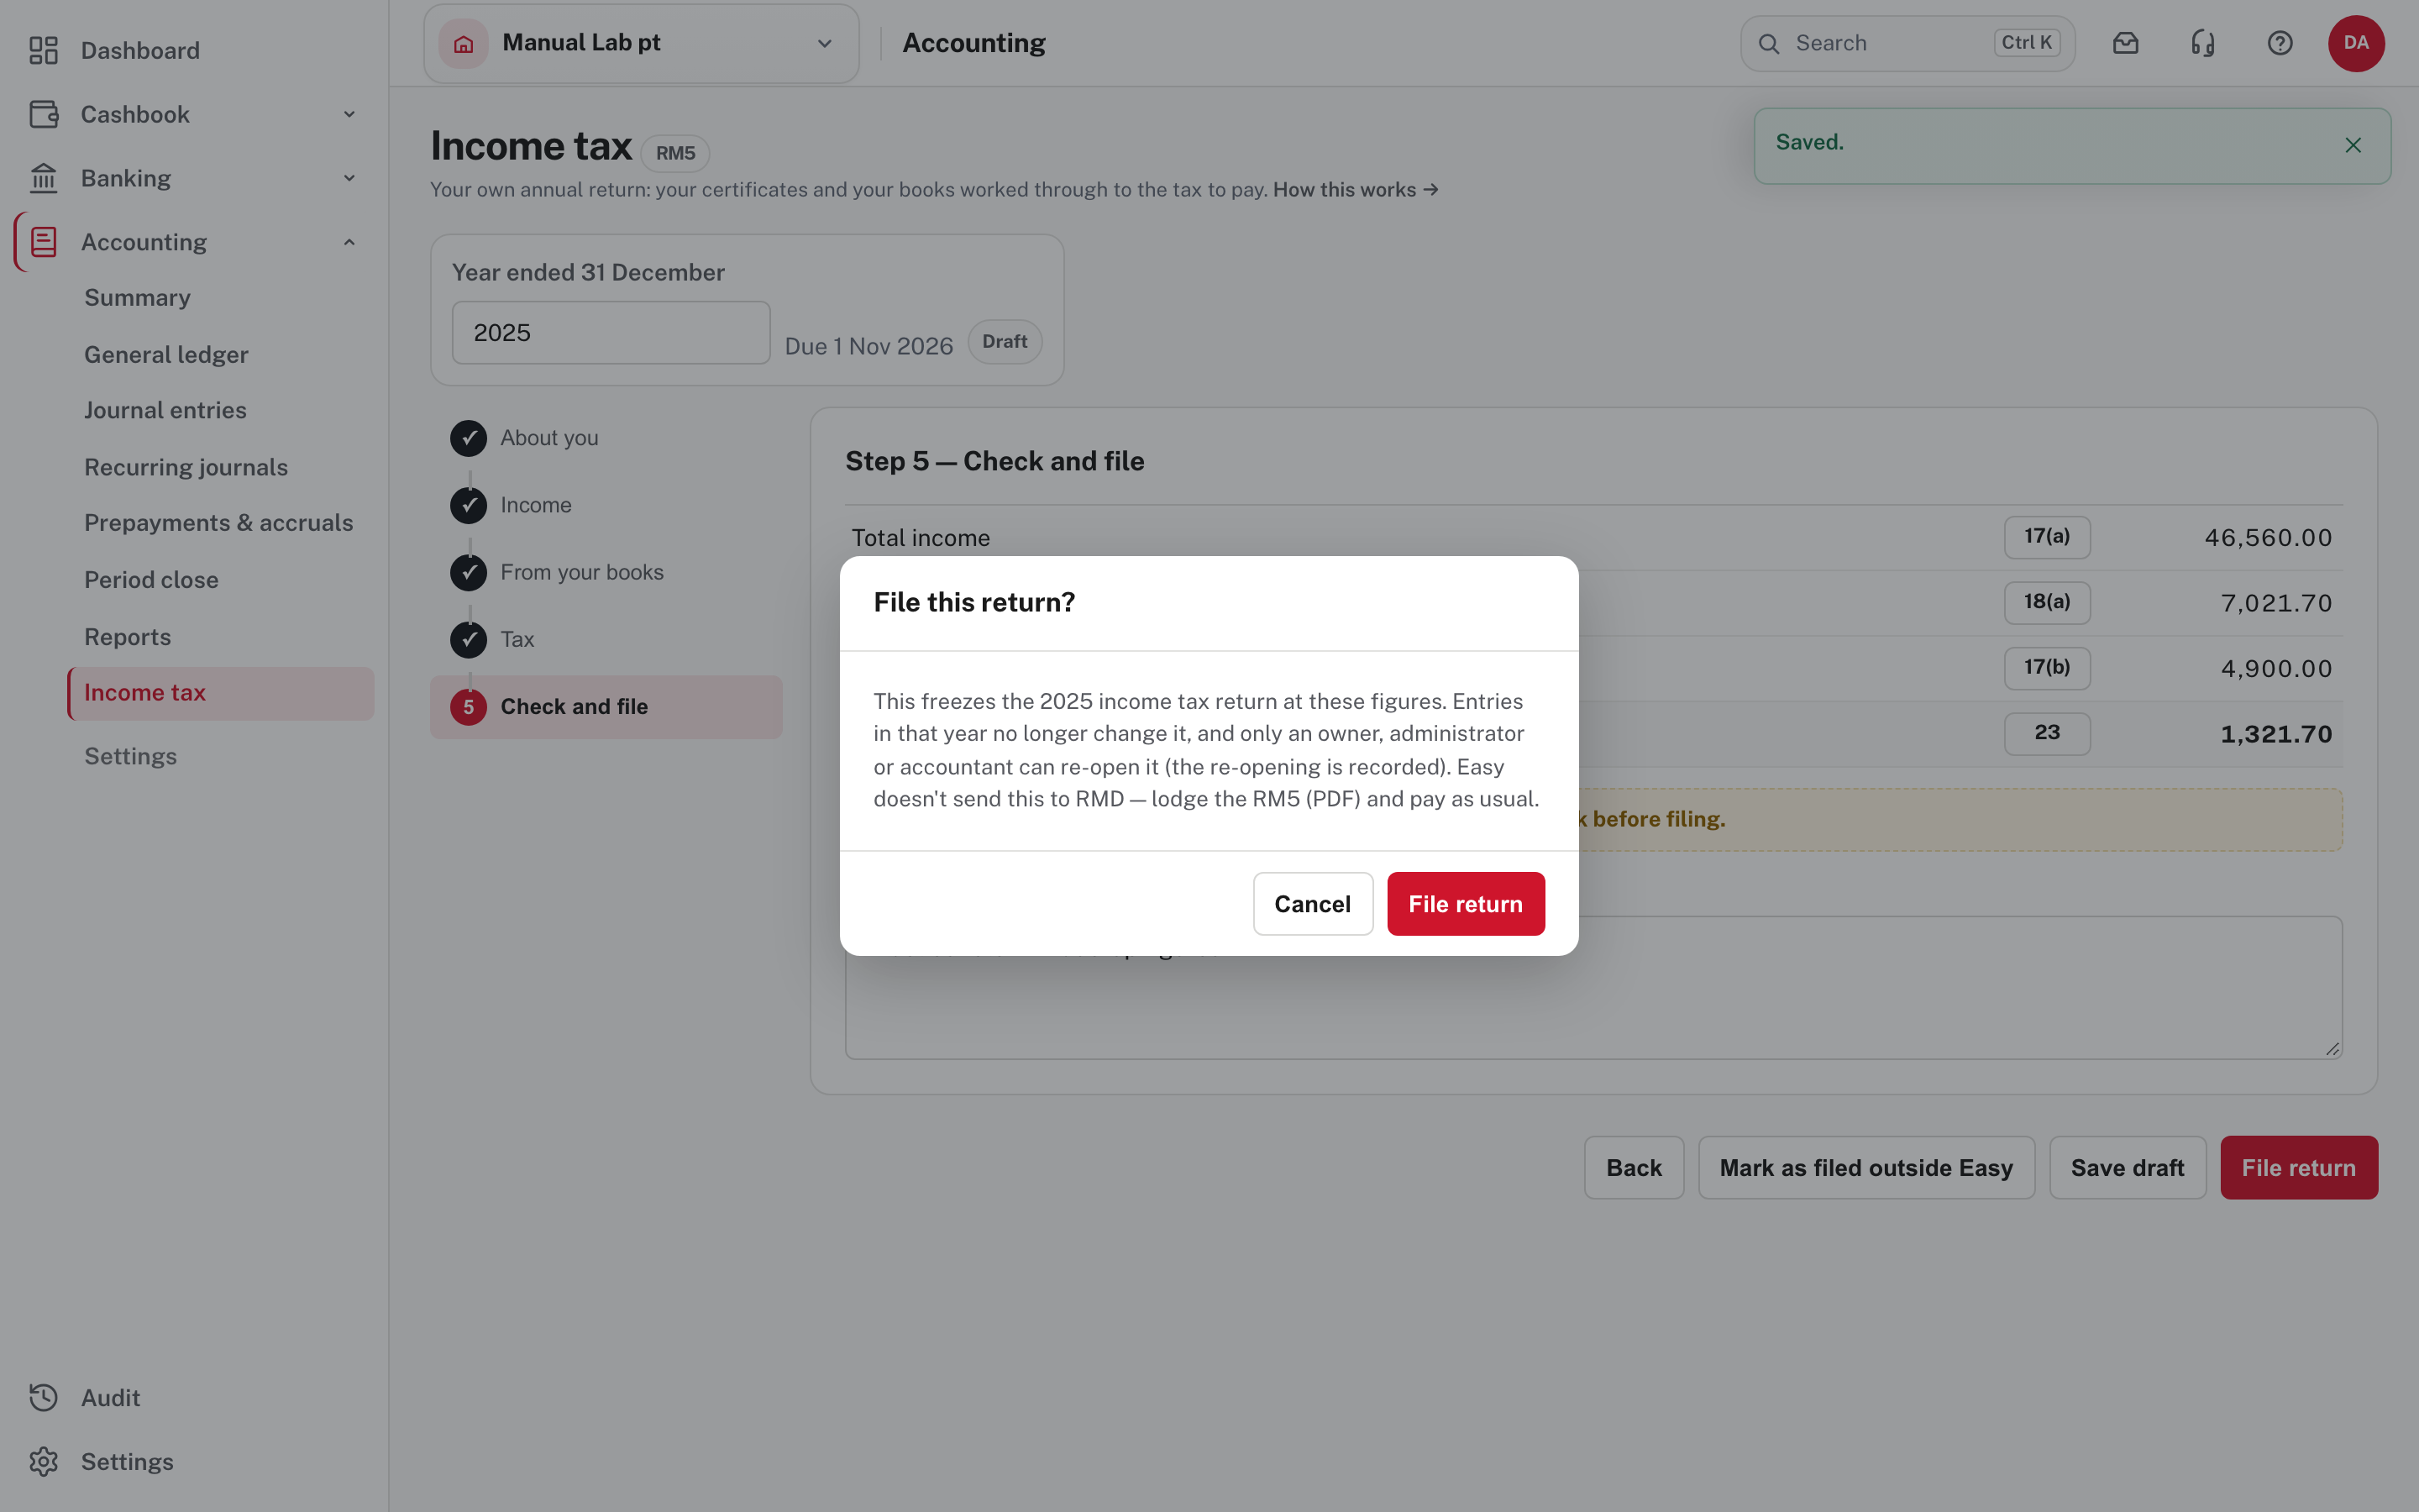Click the headset support icon
The width and height of the screenshot is (2419, 1512).
click(x=2203, y=43)
